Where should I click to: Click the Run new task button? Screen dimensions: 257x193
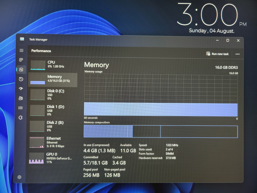click(x=217, y=54)
